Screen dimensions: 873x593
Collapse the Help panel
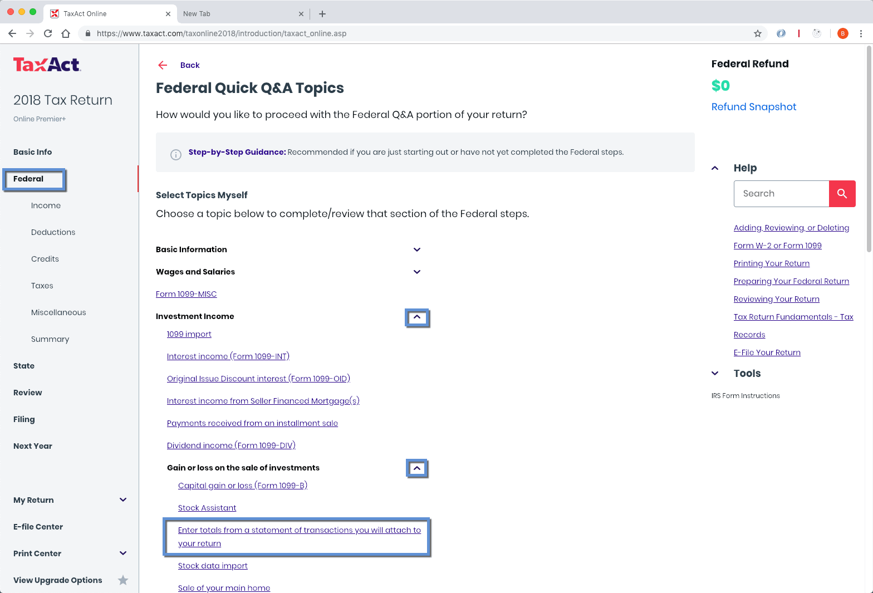coord(715,168)
